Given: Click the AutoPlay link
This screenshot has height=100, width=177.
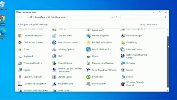Looking at the screenshot, I should (x=62, y=29).
